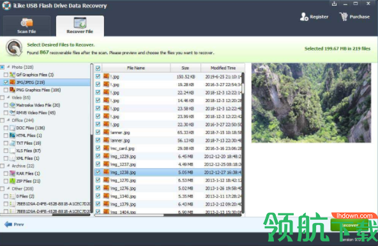Select the JPG/JPEG file type icon
Viewport: 378px width, 246px height.
pos(12,82)
